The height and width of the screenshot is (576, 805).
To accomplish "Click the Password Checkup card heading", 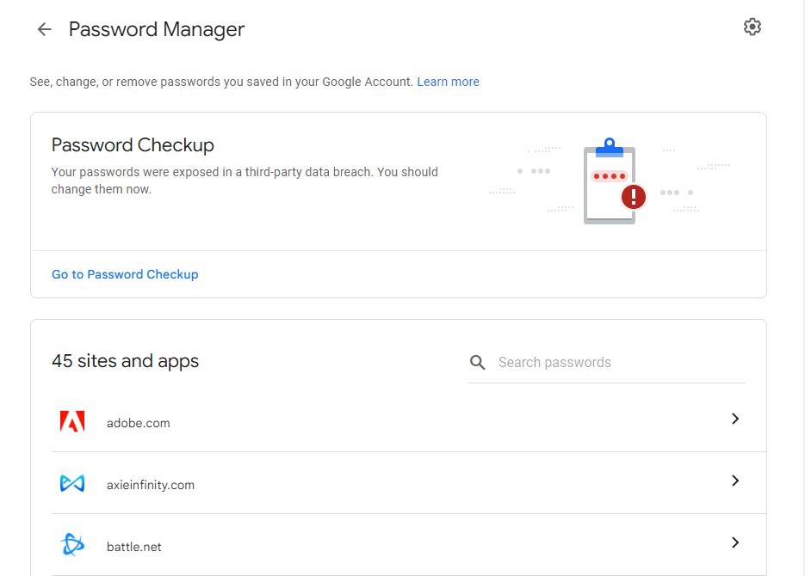I will [133, 144].
